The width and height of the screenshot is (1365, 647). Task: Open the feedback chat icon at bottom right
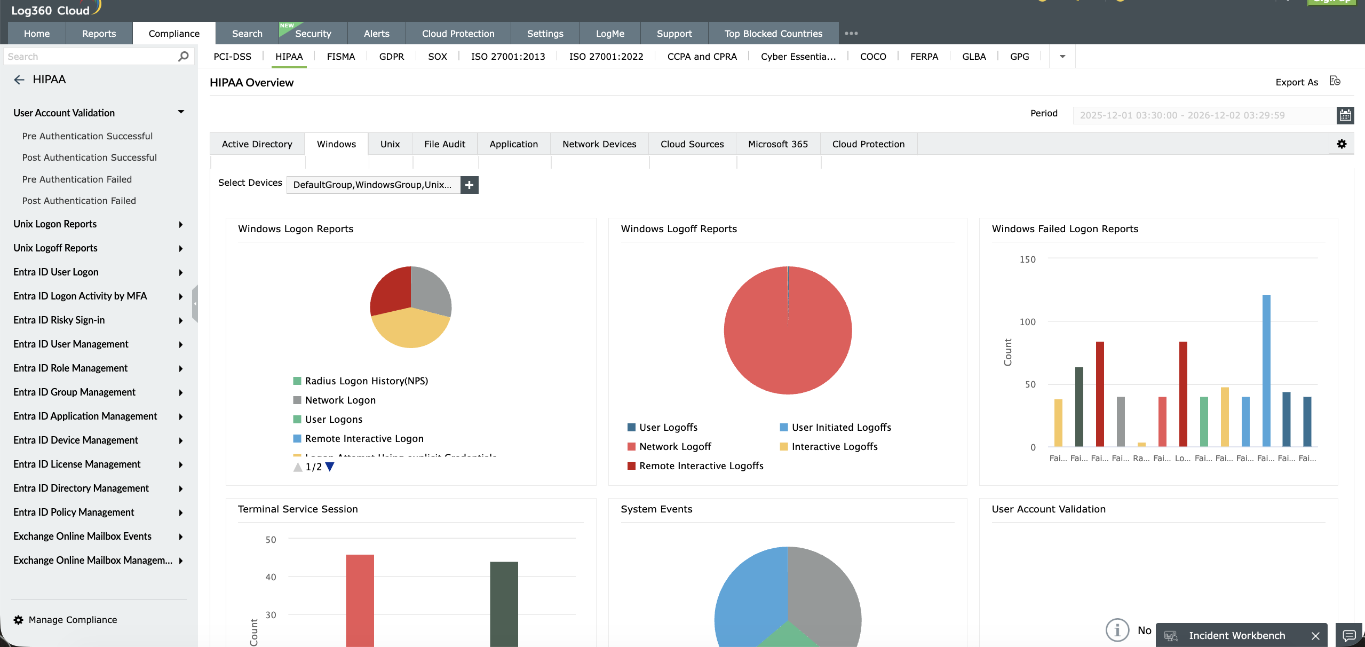coord(1351,636)
